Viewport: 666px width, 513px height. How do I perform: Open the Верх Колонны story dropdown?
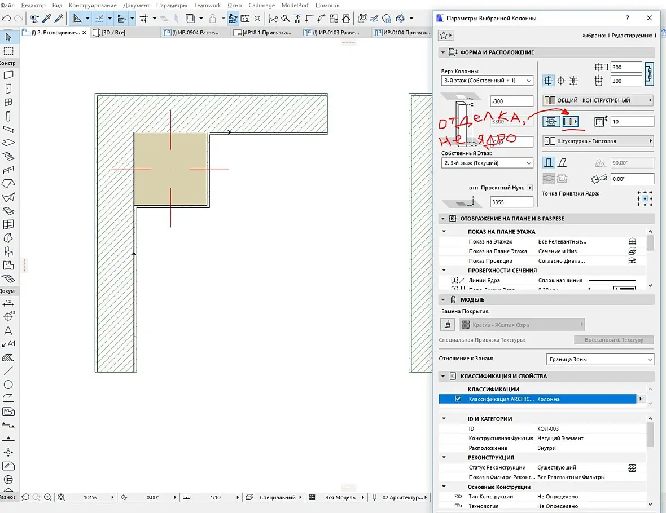[x=487, y=81]
